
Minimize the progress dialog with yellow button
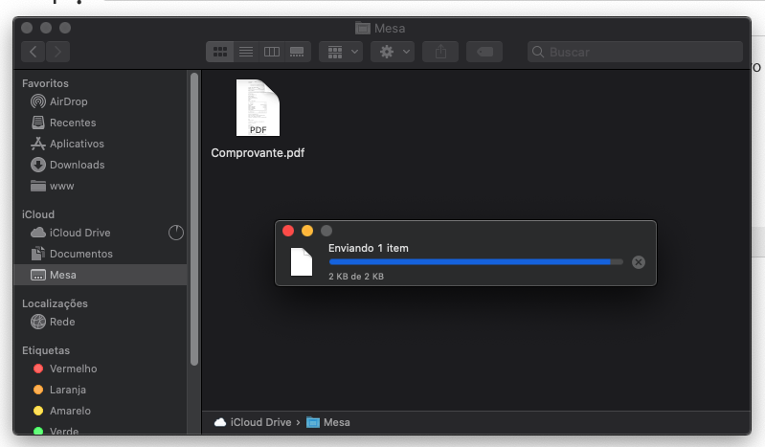pyautogui.click(x=307, y=231)
